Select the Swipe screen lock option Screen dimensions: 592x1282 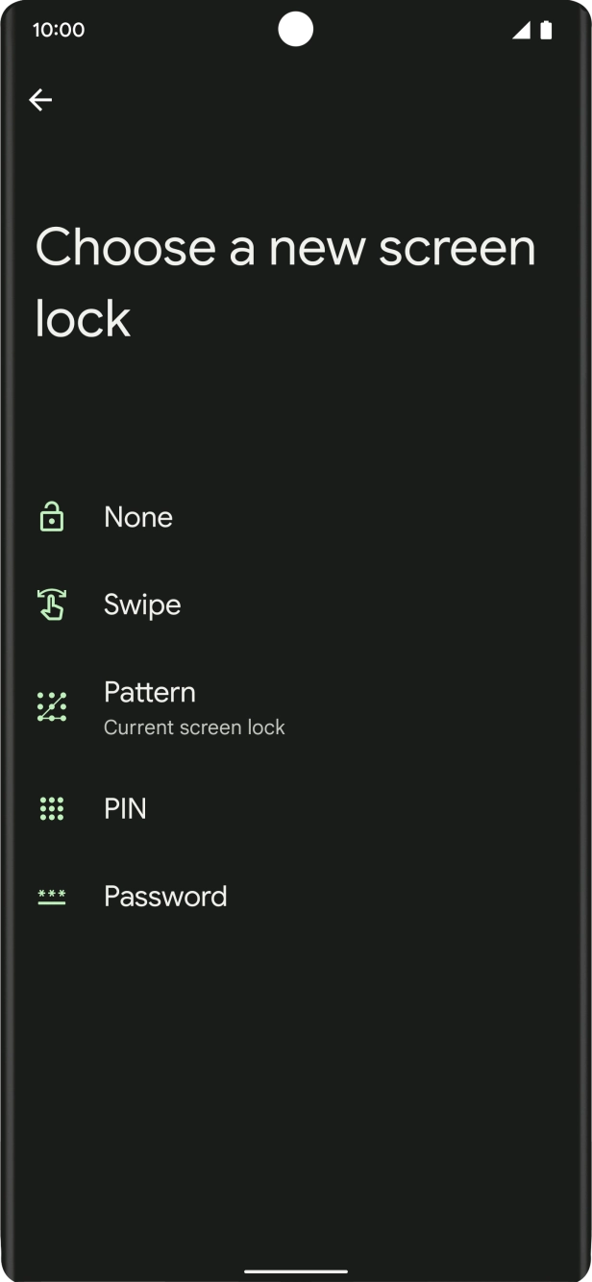(142, 604)
